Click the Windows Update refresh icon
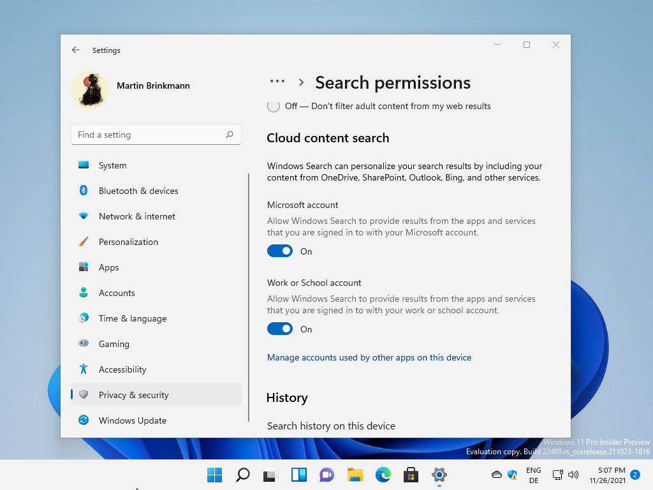The height and width of the screenshot is (490, 653). coord(84,420)
